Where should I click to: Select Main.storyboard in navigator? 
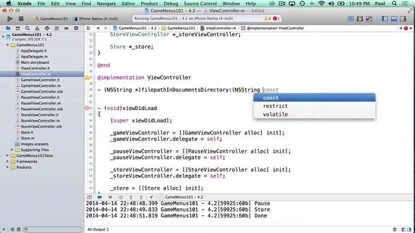coord(34,62)
